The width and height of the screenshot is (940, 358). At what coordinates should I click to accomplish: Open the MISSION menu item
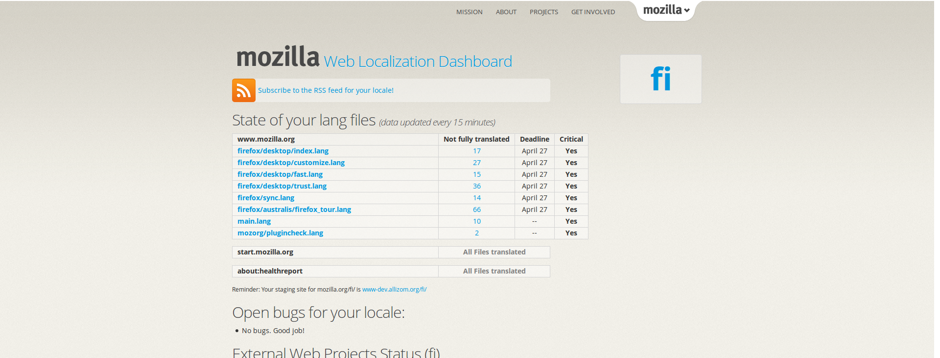470,12
